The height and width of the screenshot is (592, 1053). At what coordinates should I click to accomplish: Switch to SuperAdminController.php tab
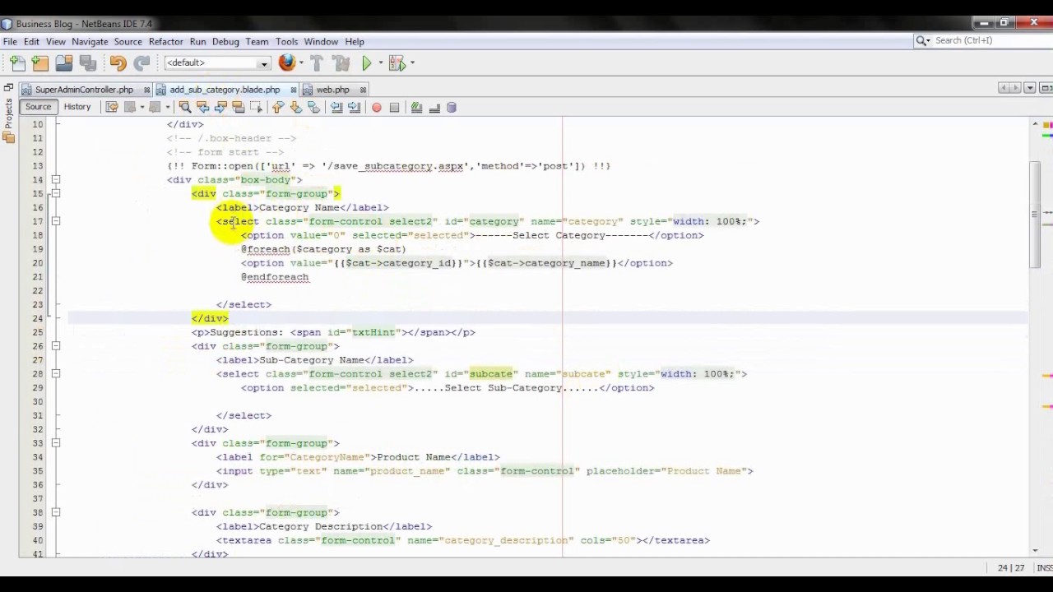click(x=84, y=90)
